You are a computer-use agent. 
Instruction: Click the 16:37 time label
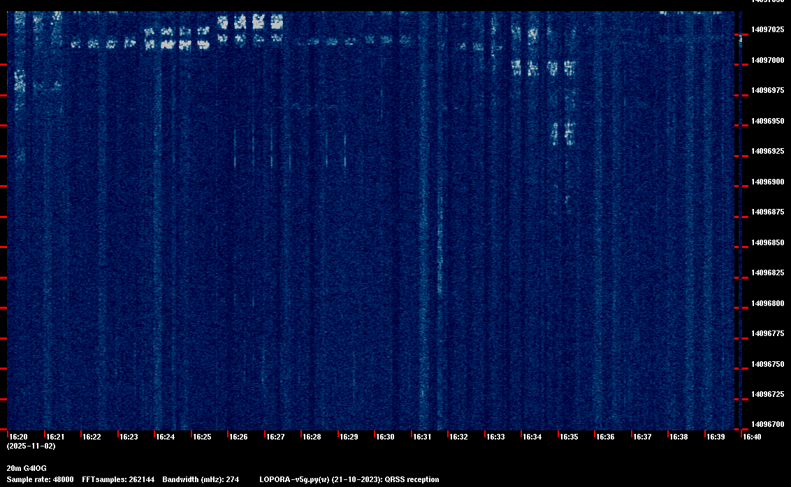point(642,437)
